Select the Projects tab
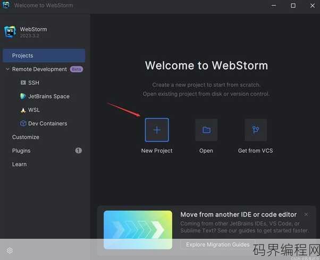The image size is (320, 260). [x=44, y=56]
